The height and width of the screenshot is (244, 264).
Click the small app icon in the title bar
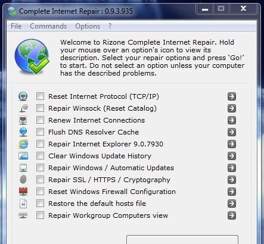click(x=11, y=11)
